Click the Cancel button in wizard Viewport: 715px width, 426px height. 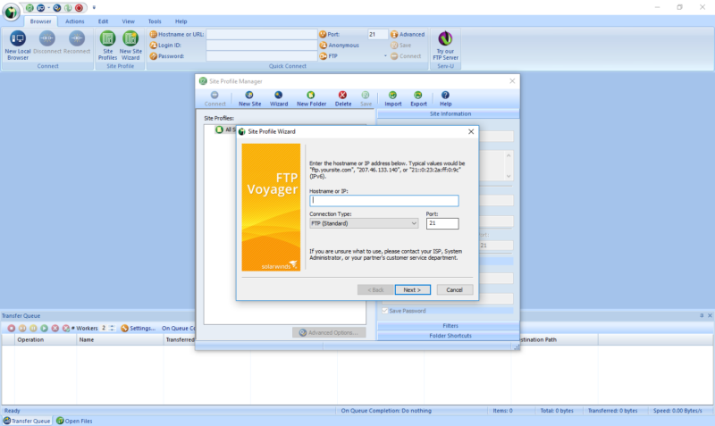pos(454,289)
